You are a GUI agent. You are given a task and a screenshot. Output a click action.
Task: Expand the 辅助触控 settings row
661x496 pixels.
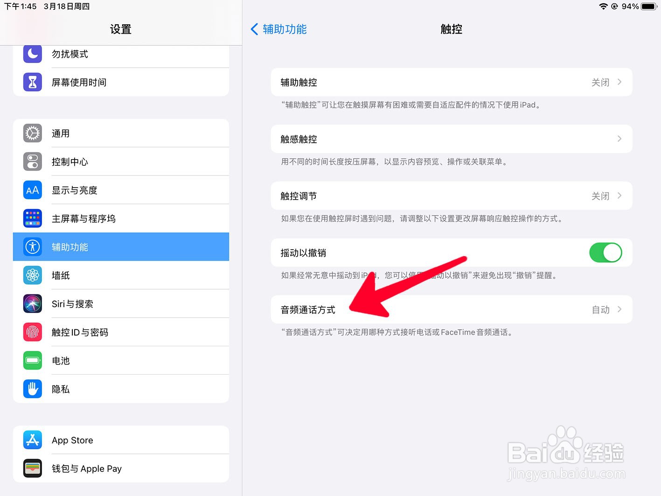[451, 82]
